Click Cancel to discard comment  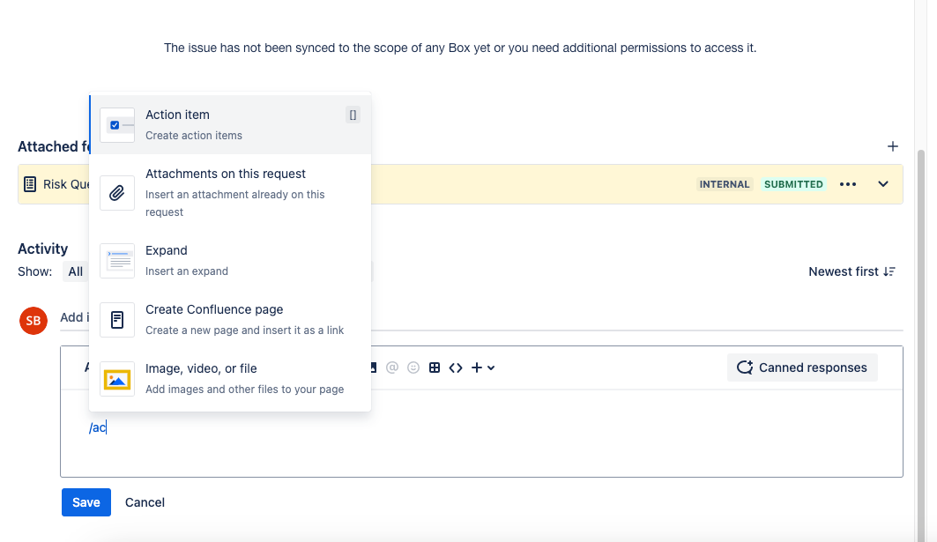145,502
